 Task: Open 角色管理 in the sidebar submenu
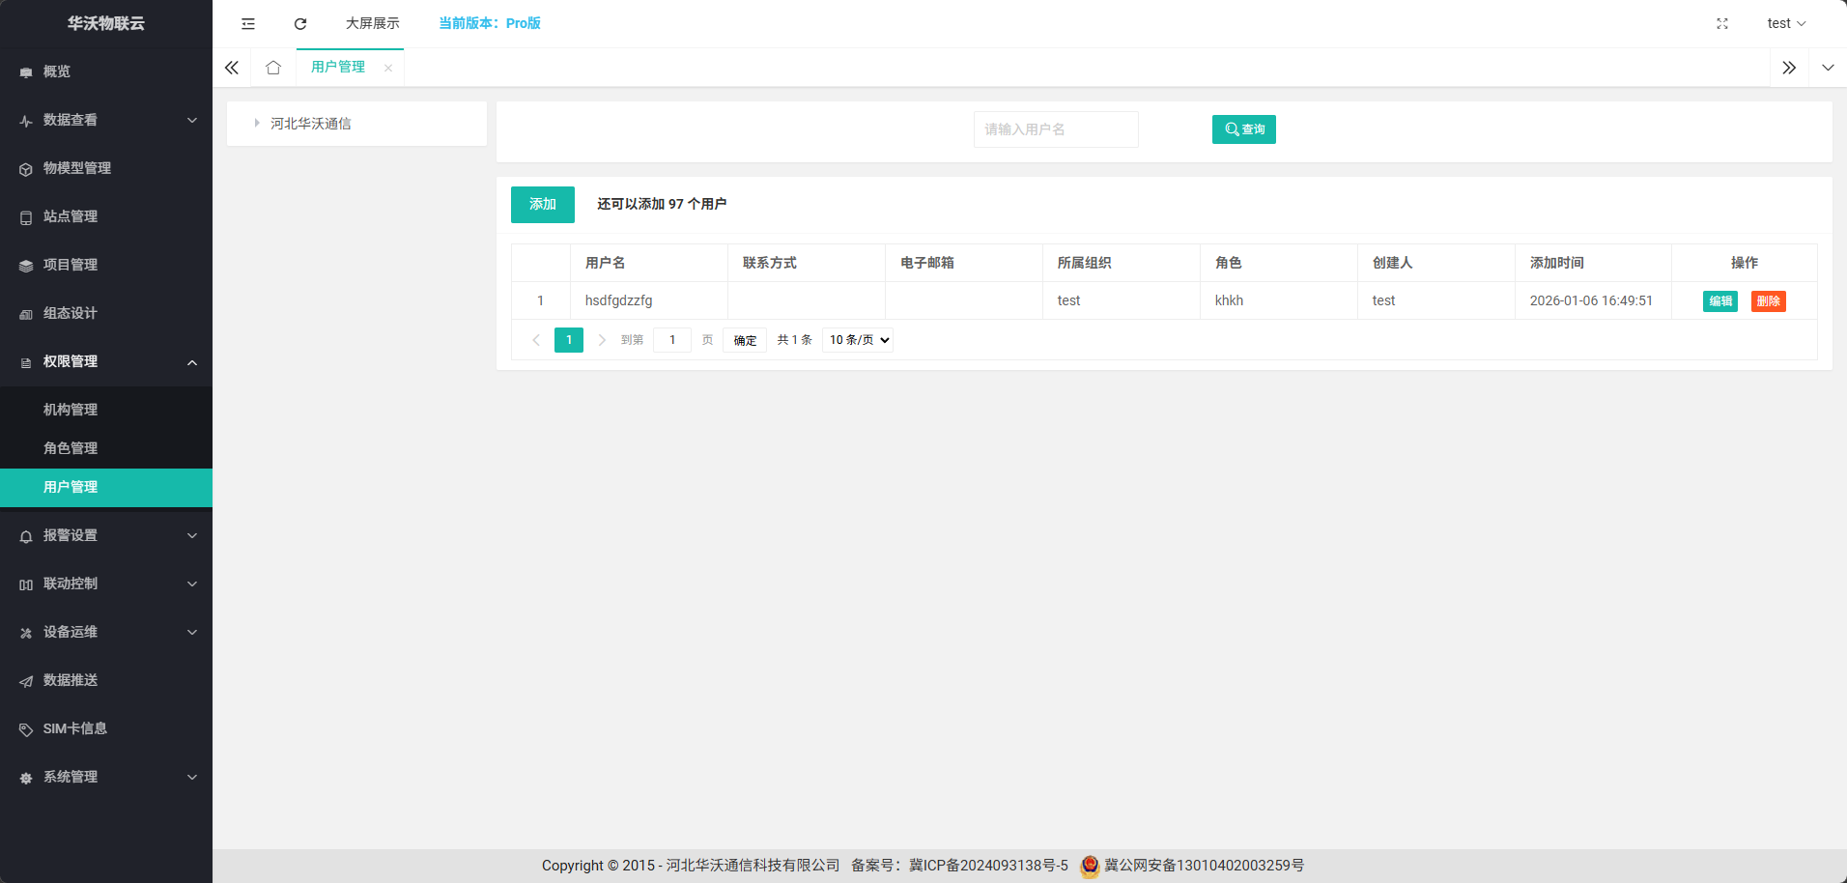[x=71, y=448]
